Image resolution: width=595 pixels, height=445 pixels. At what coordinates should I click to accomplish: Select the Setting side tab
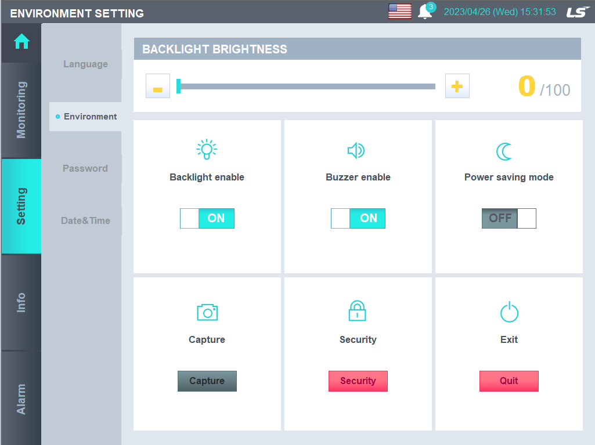point(21,206)
